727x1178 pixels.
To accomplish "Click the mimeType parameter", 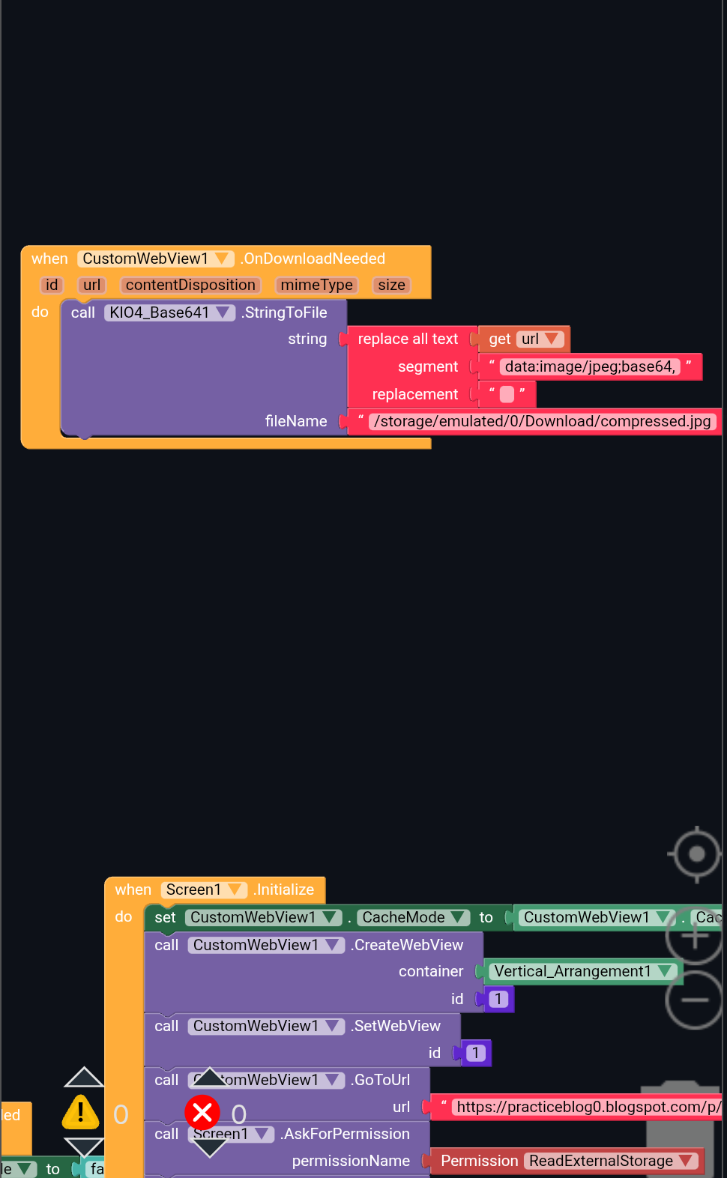I will tap(316, 285).
